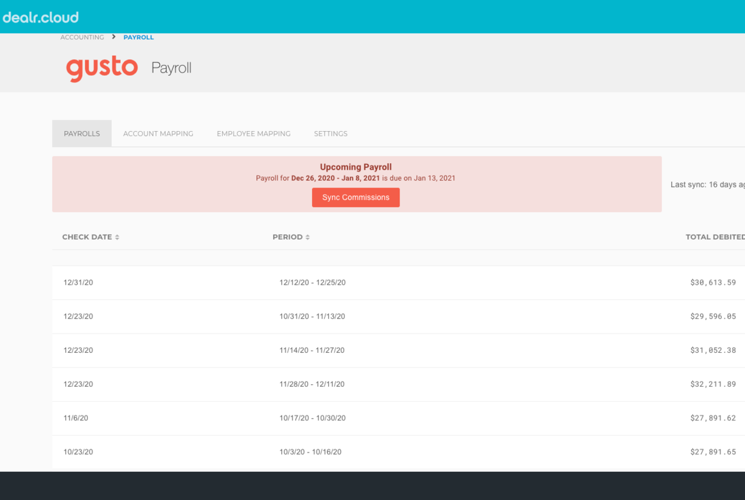Click the dealr.cloud logo

tap(40, 17)
